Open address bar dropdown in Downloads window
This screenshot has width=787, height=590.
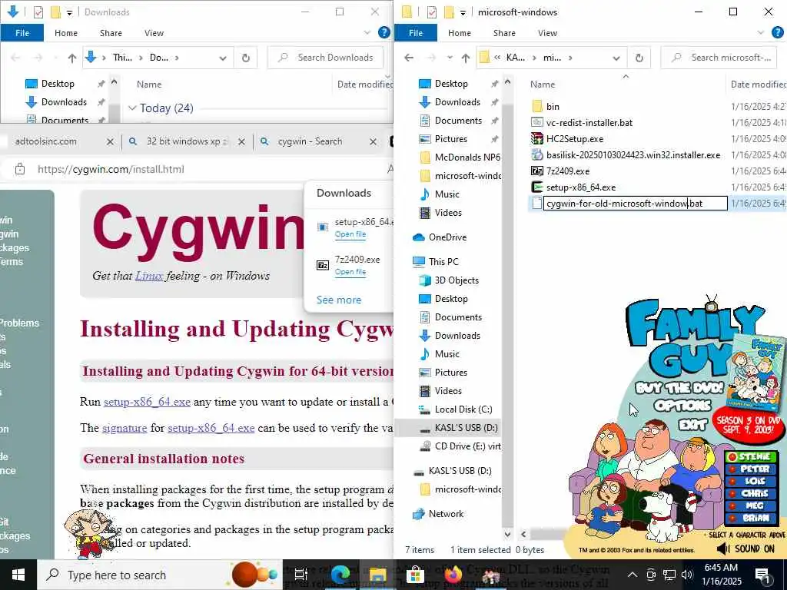click(223, 58)
